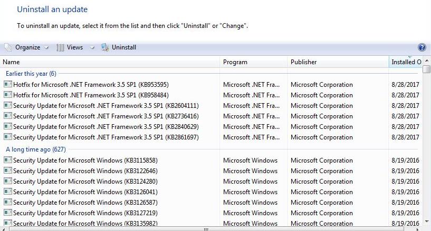Select 'Hotfix for Microsoft .NET Framework 3.5 SP1 (KB953595)'
This screenshot has height=231, width=431.
pyautogui.click(x=91, y=84)
